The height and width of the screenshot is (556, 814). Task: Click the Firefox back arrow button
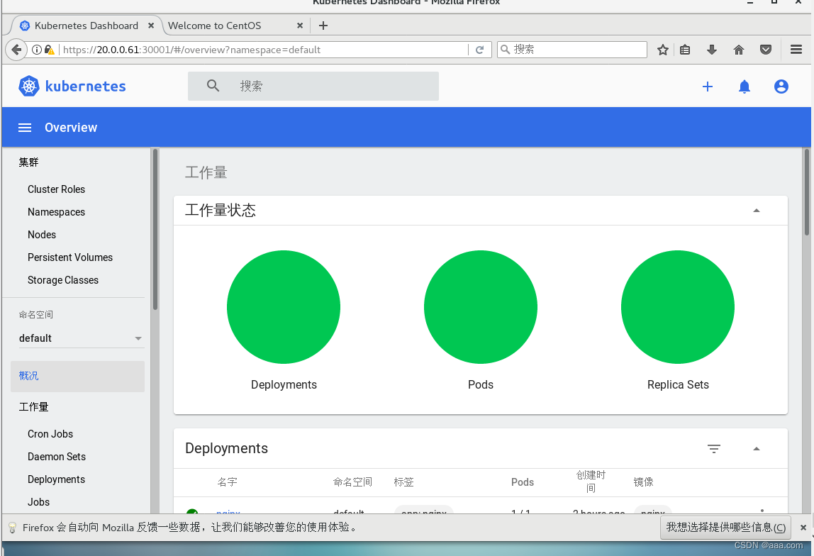16,50
